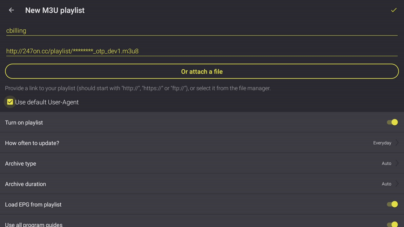Open the Archive type setting row

coord(21,164)
